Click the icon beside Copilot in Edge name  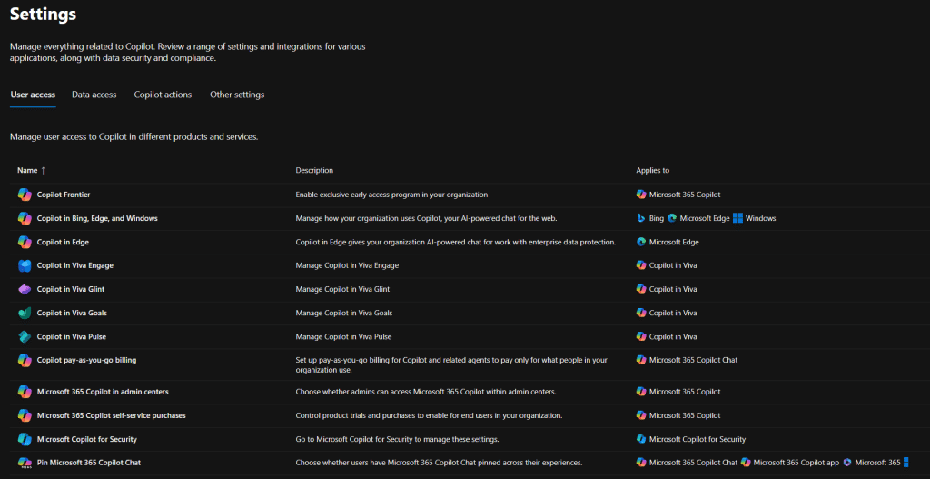click(x=25, y=242)
